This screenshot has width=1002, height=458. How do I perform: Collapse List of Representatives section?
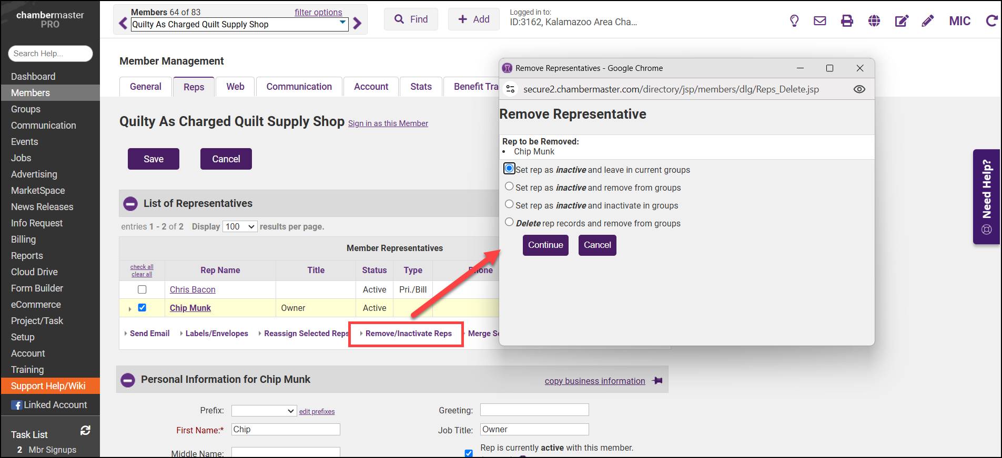coord(130,204)
